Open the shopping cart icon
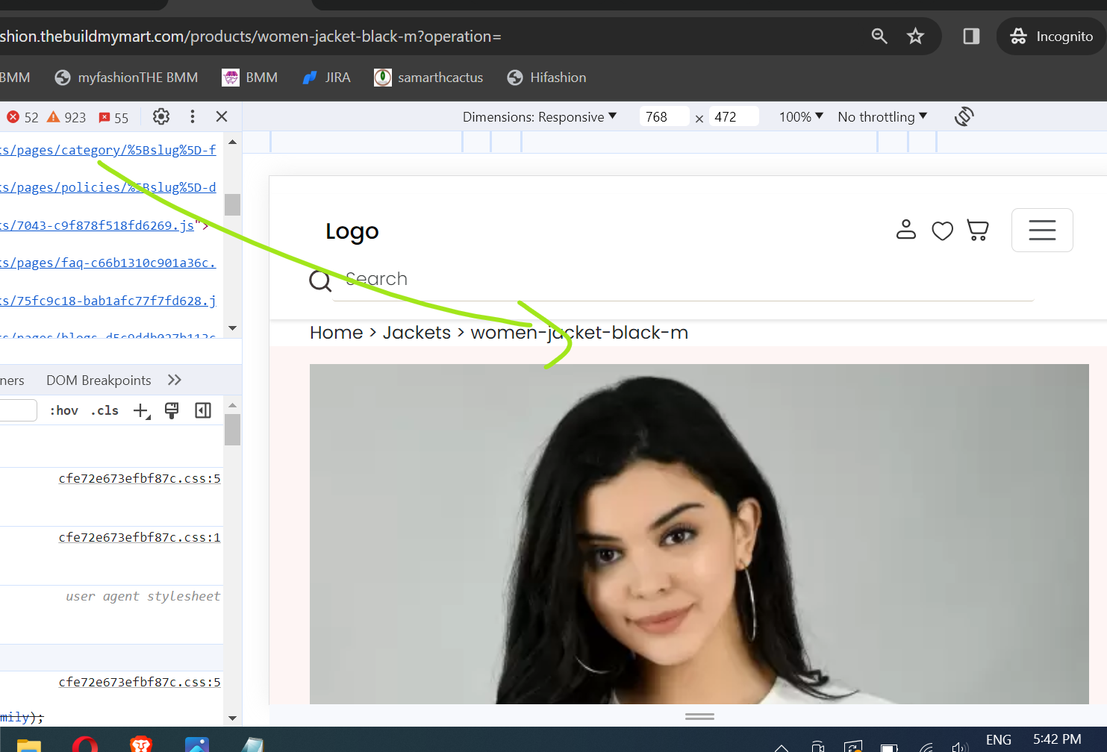This screenshot has width=1107, height=752. point(978,230)
